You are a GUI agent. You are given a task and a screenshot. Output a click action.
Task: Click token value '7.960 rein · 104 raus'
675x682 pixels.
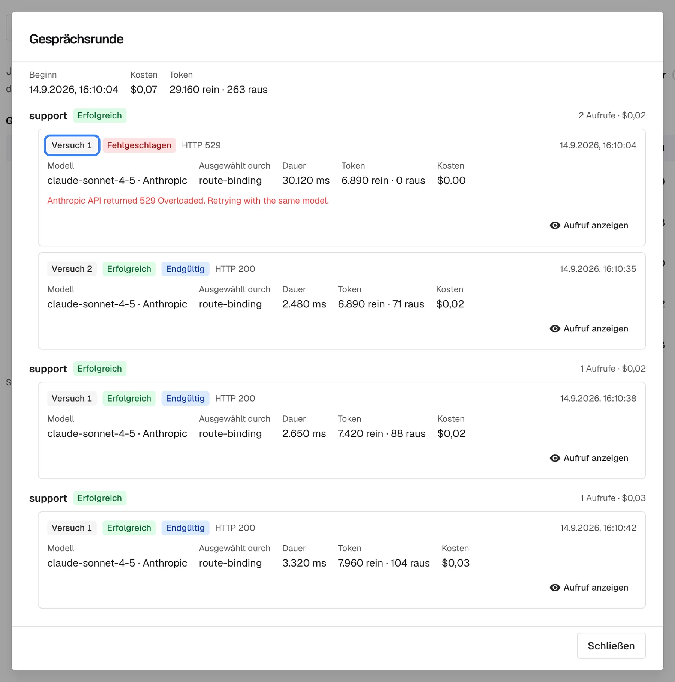tap(384, 563)
